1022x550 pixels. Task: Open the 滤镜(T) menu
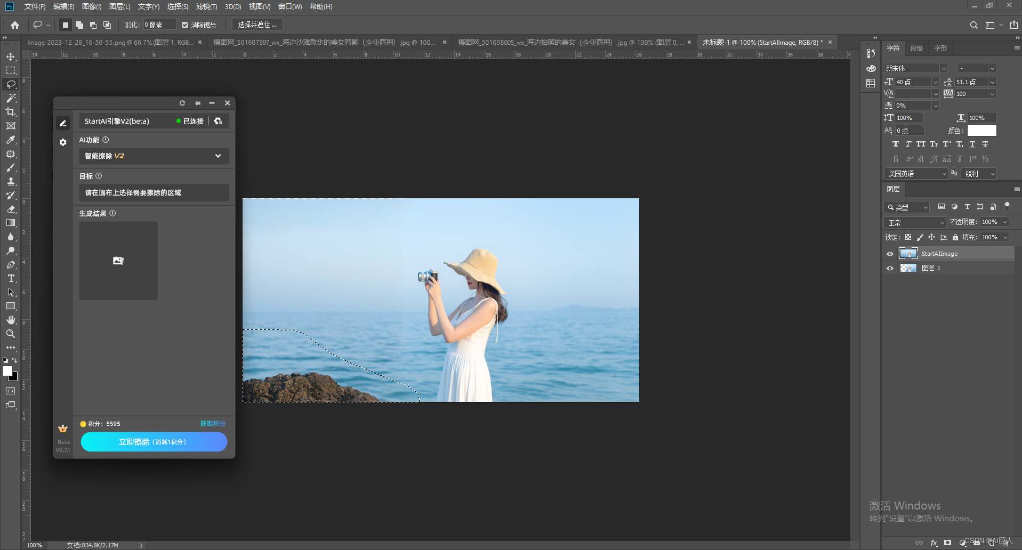[206, 6]
